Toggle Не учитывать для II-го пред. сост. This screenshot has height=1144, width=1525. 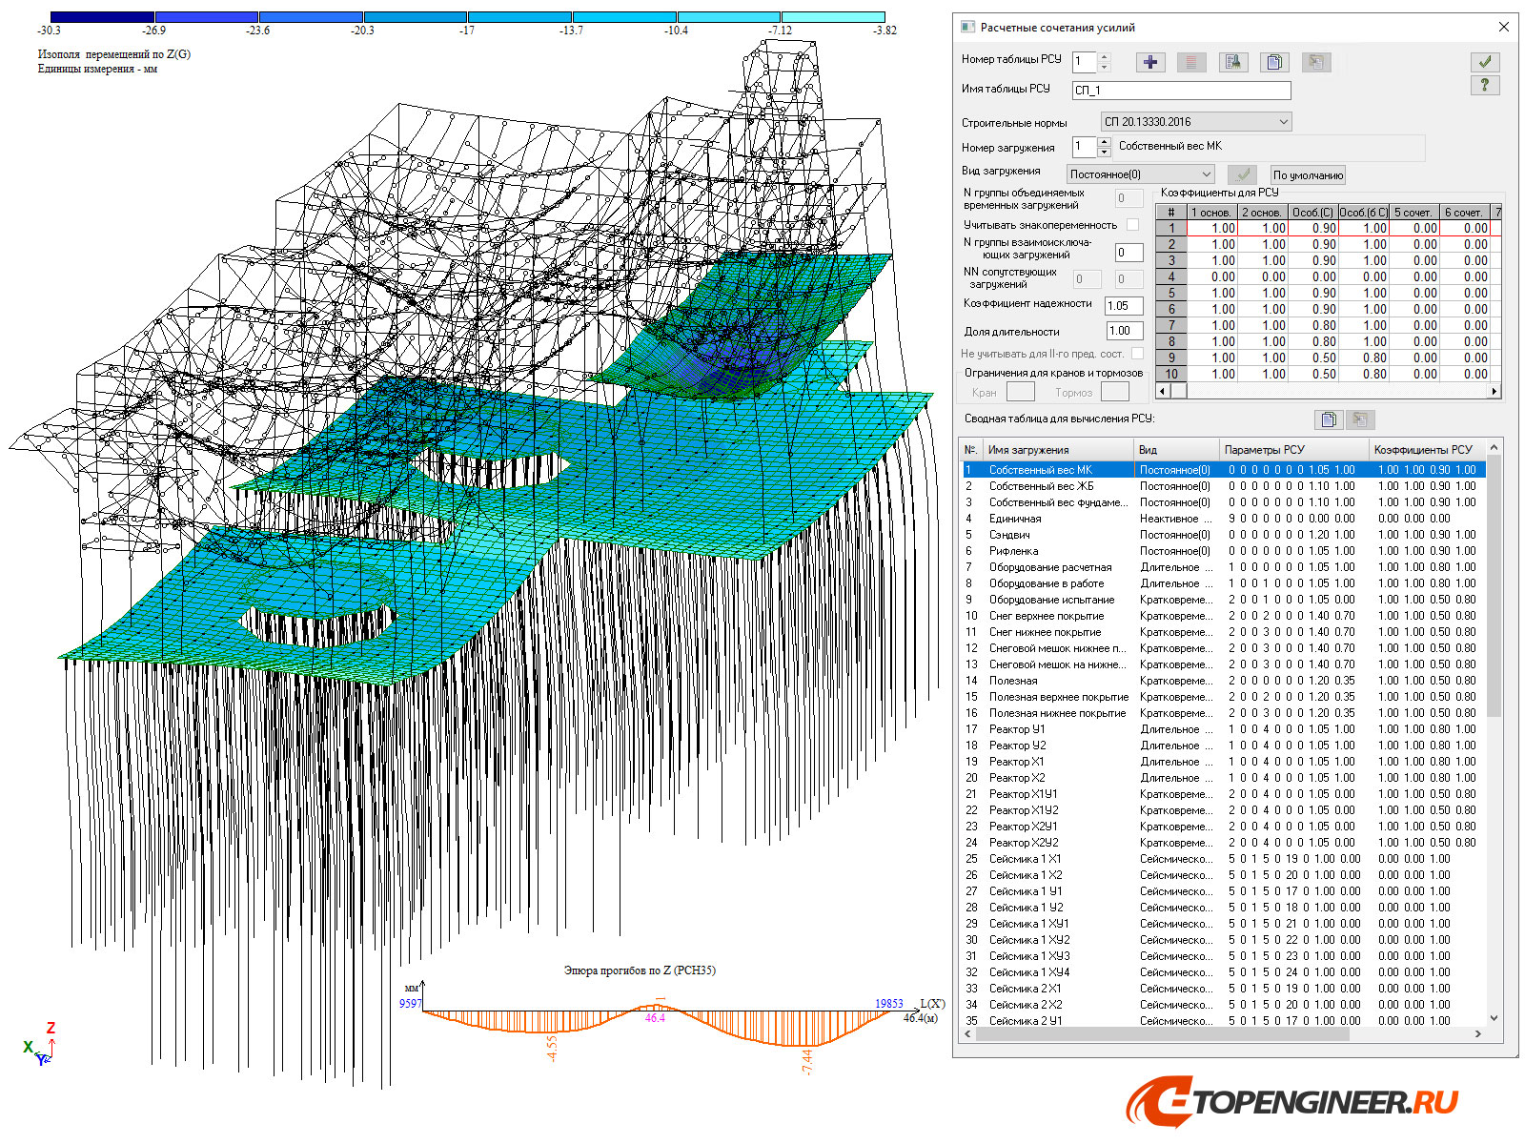pos(1138,353)
